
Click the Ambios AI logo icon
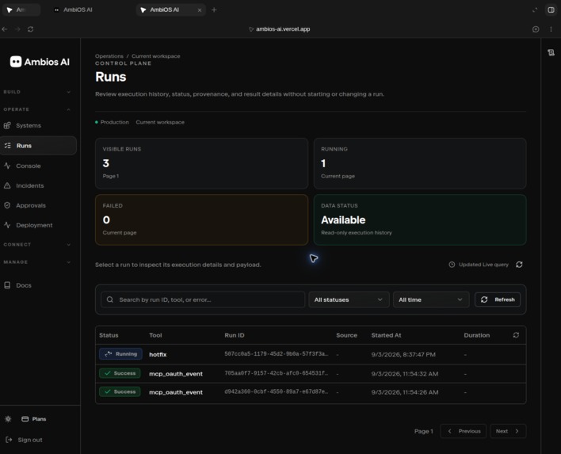pos(16,62)
